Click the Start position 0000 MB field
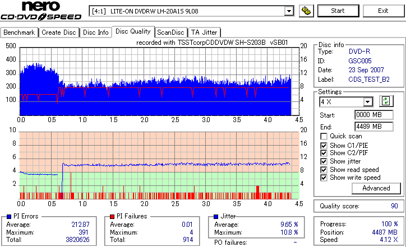406x247 pixels. click(374, 115)
